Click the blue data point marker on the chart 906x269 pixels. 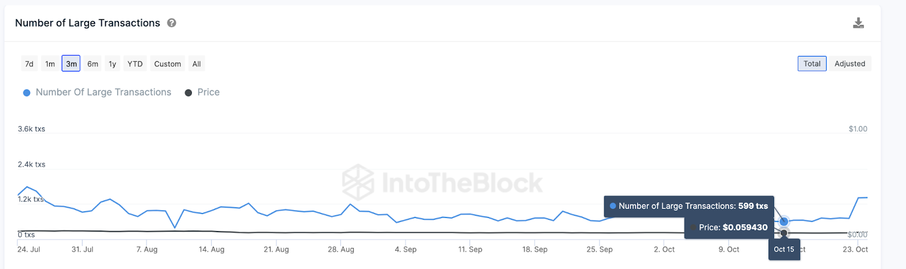click(784, 221)
